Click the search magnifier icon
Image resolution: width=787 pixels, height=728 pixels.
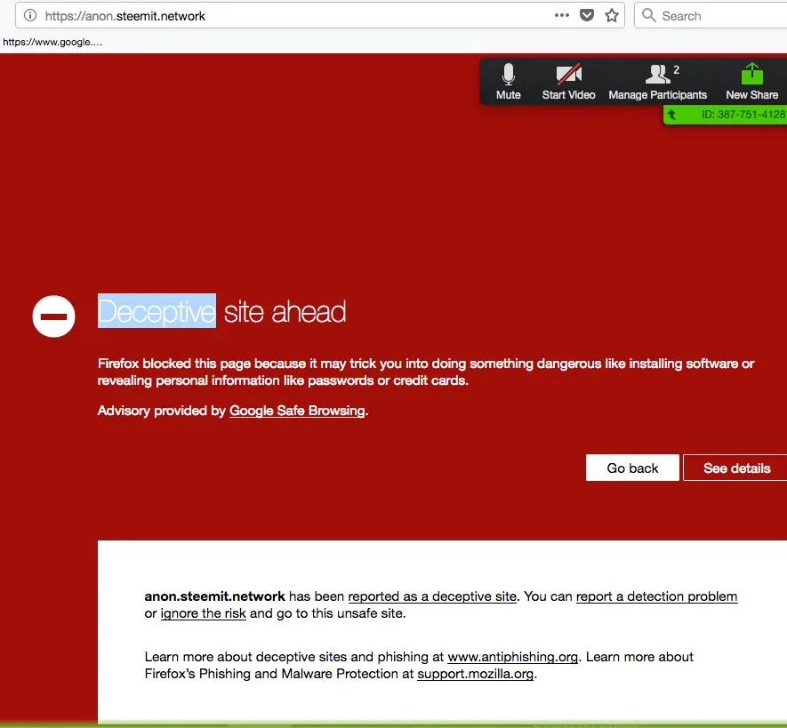(x=648, y=15)
